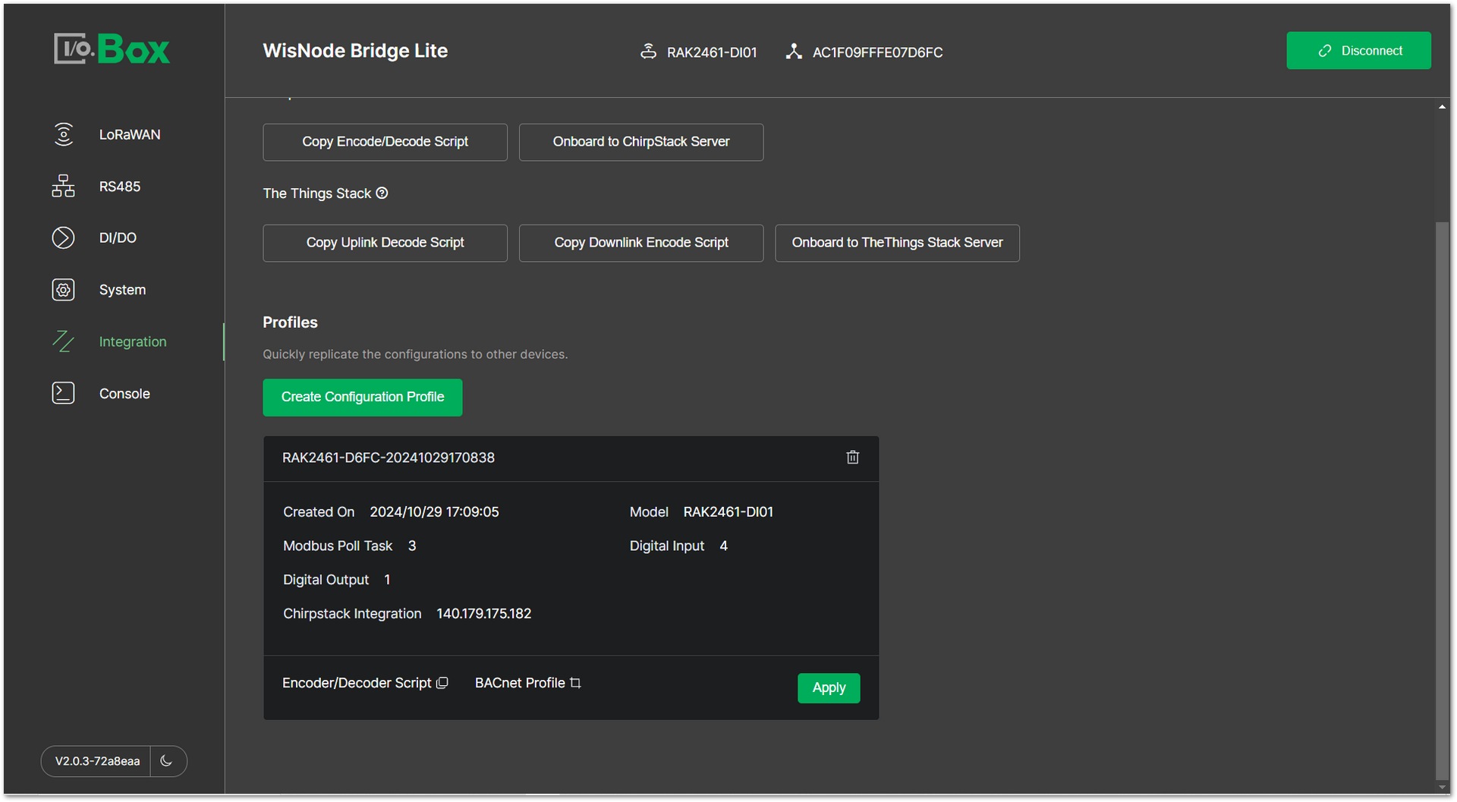Click The Things Stack help icon
The height and width of the screenshot is (802, 1457).
(382, 193)
